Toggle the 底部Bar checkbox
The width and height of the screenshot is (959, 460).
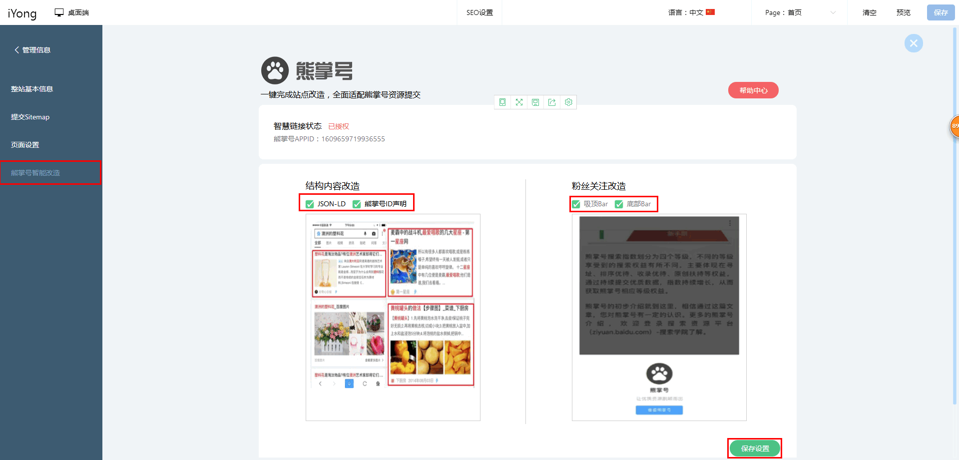619,204
